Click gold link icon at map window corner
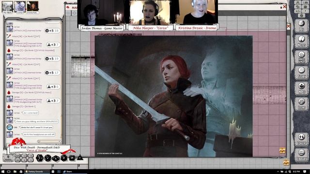The width and height of the screenshot is (310, 174). point(286,162)
